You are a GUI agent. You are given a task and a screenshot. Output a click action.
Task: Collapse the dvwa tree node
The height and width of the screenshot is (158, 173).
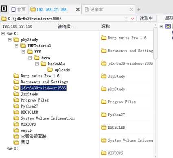[30, 58]
